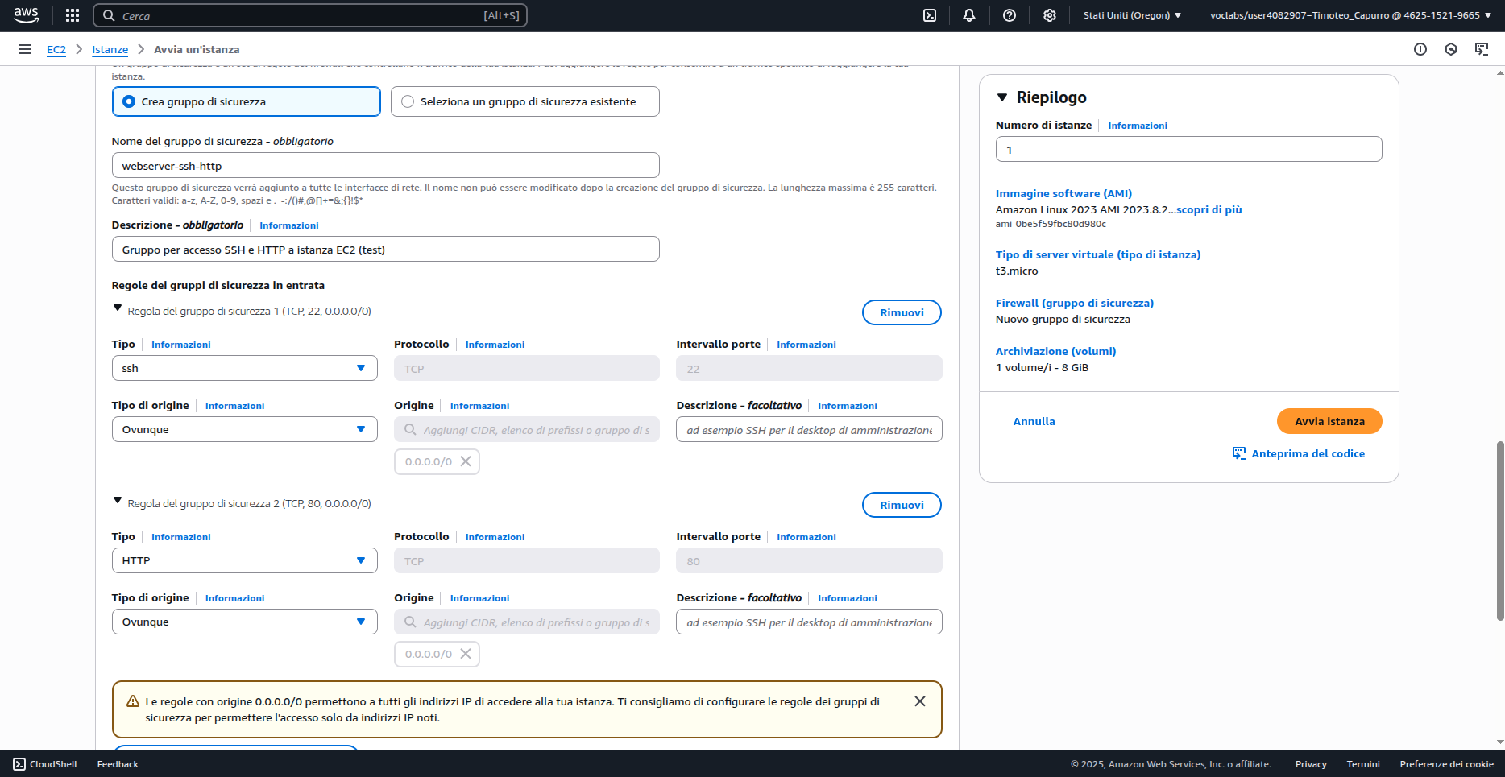
Task: Click the hexagon clock icon below the top bar
Action: [1451, 49]
